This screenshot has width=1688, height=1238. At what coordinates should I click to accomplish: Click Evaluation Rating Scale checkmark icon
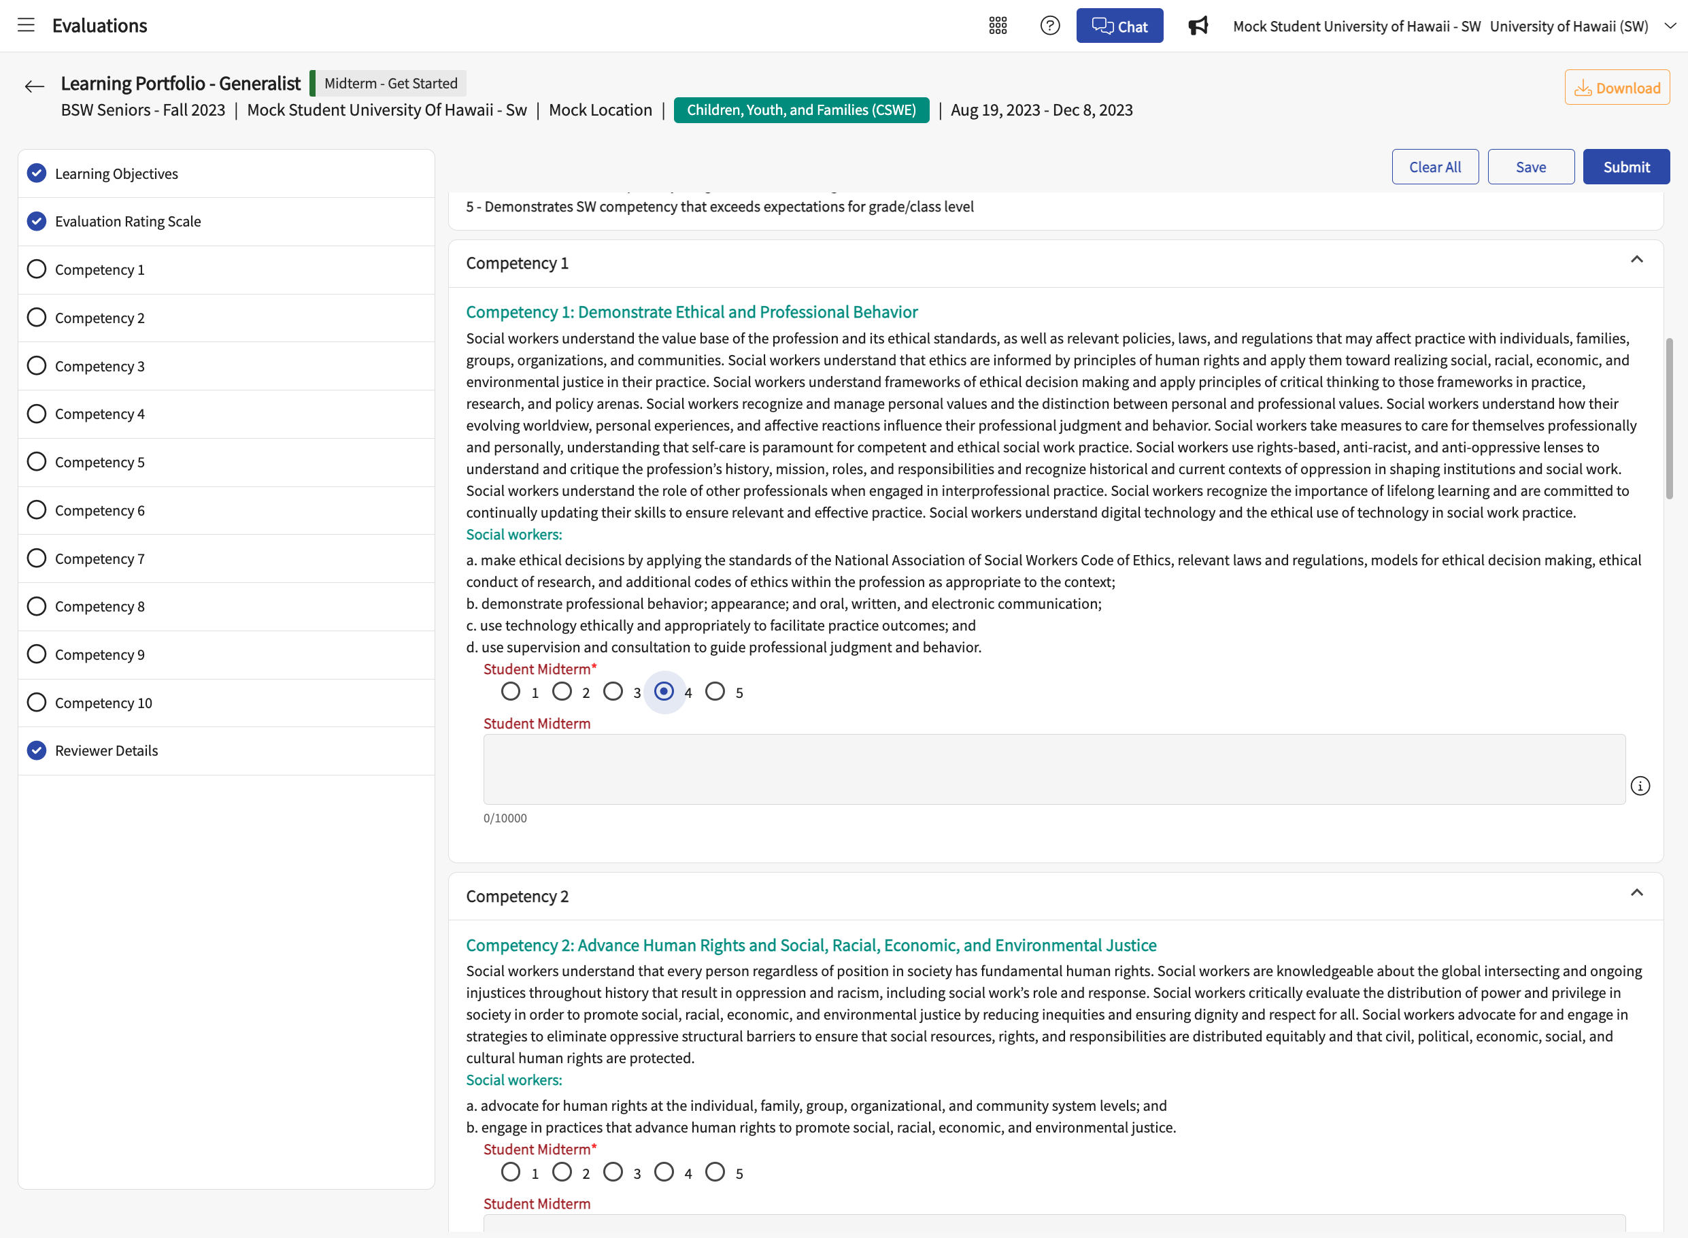tap(37, 221)
